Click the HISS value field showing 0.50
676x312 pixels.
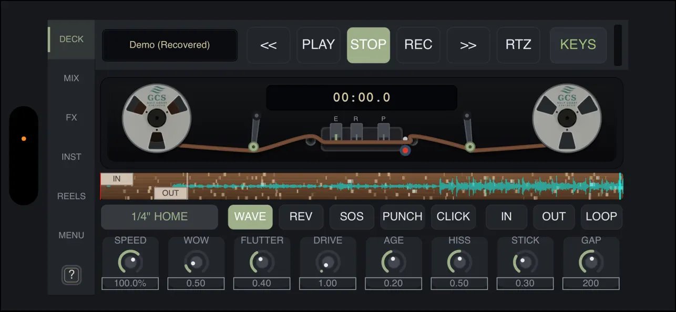point(459,284)
